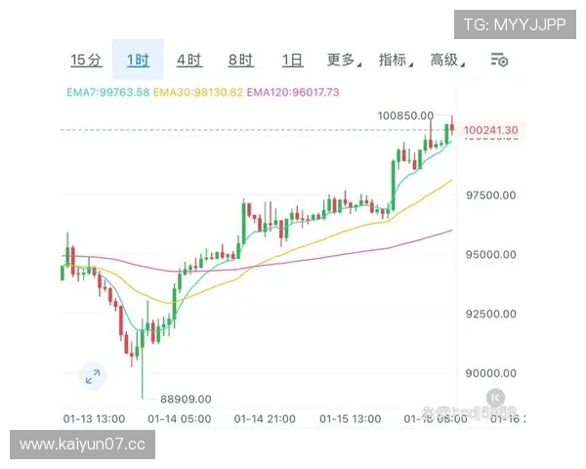The image size is (586, 469).
Task: Switch to the 8时 timeframe tab
Action: point(241,60)
